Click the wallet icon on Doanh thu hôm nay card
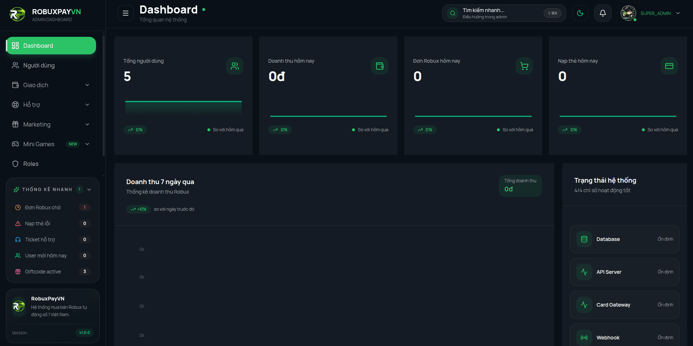Viewport: 693px width, 346px height. 380,66
